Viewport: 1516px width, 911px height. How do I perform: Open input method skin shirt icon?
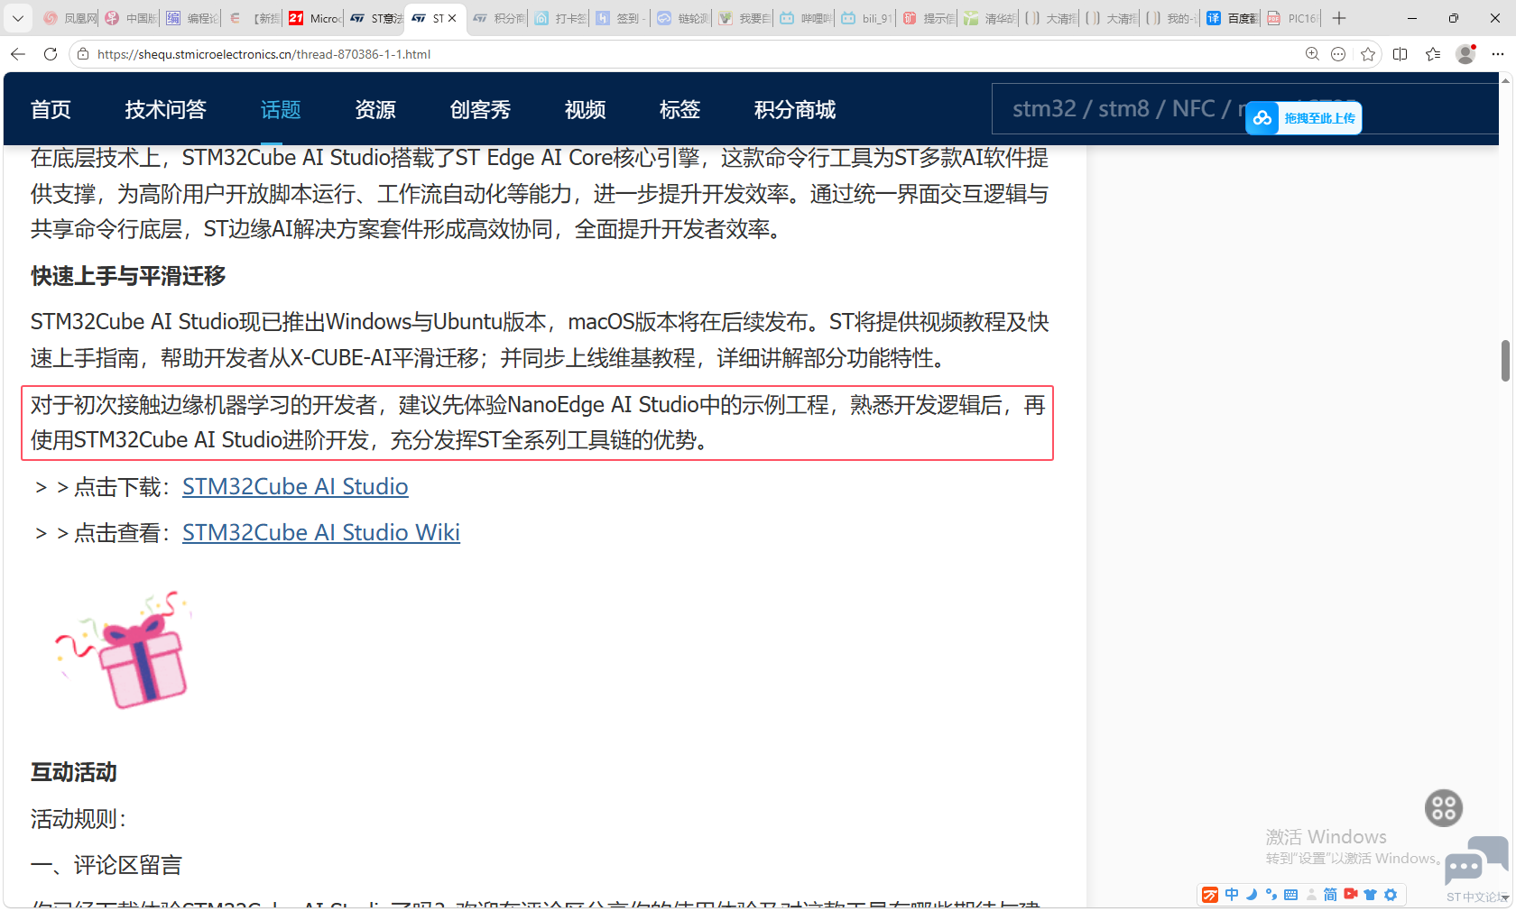tap(1371, 895)
